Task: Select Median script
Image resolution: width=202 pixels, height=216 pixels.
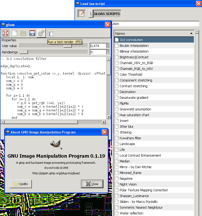Action: click(x=154, y=161)
